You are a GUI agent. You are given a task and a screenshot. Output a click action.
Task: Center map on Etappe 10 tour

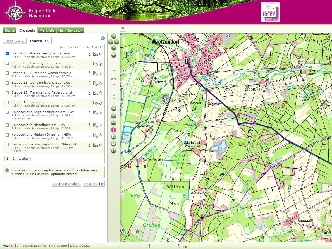tap(101, 73)
